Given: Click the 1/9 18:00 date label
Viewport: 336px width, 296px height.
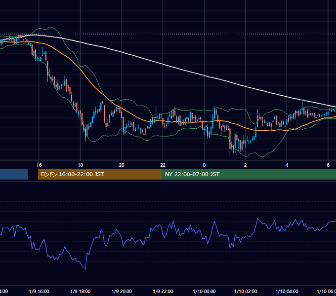Looking at the screenshot, I should 81,291.
